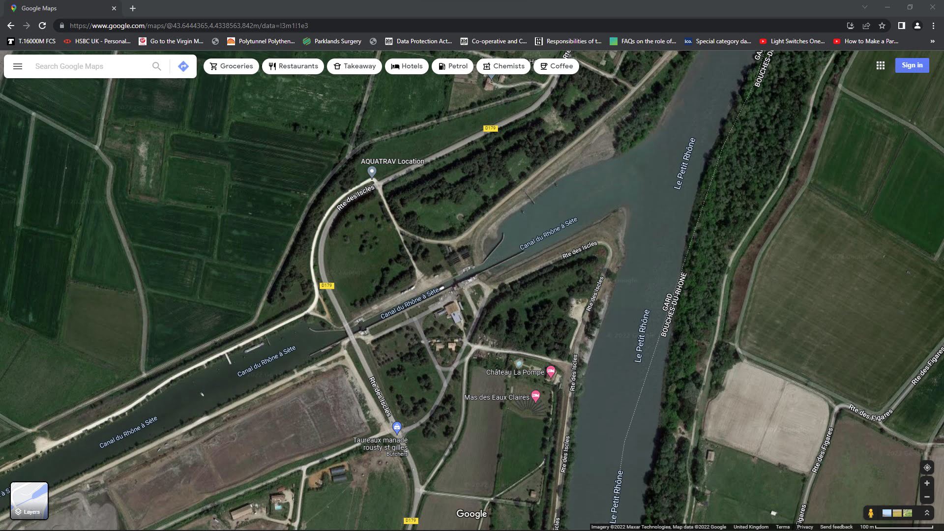The height and width of the screenshot is (531, 944).
Task: Open the Send feedback link
Action: click(836, 527)
